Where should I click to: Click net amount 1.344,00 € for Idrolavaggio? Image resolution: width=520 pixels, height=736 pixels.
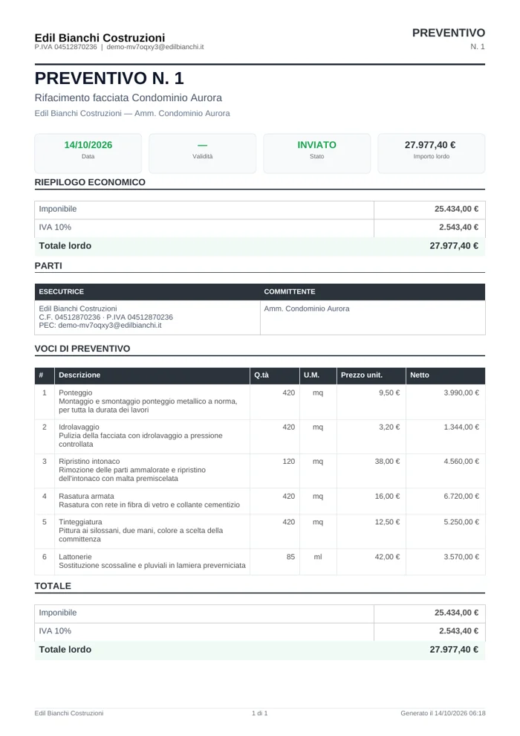click(x=461, y=427)
